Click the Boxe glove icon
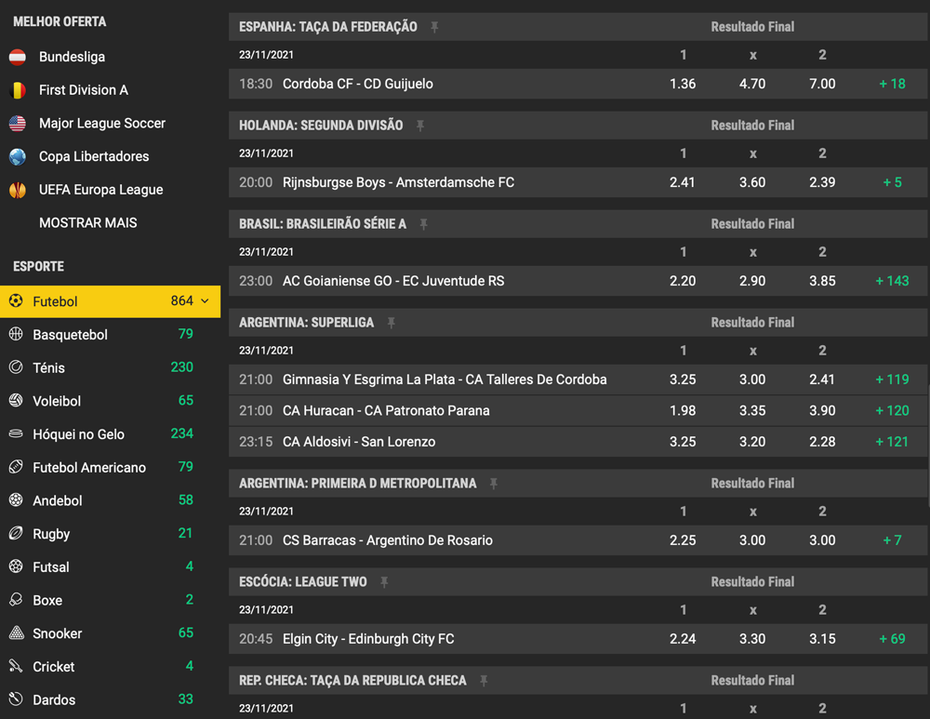Image resolution: width=930 pixels, height=719 pixels. pos(16,600)
